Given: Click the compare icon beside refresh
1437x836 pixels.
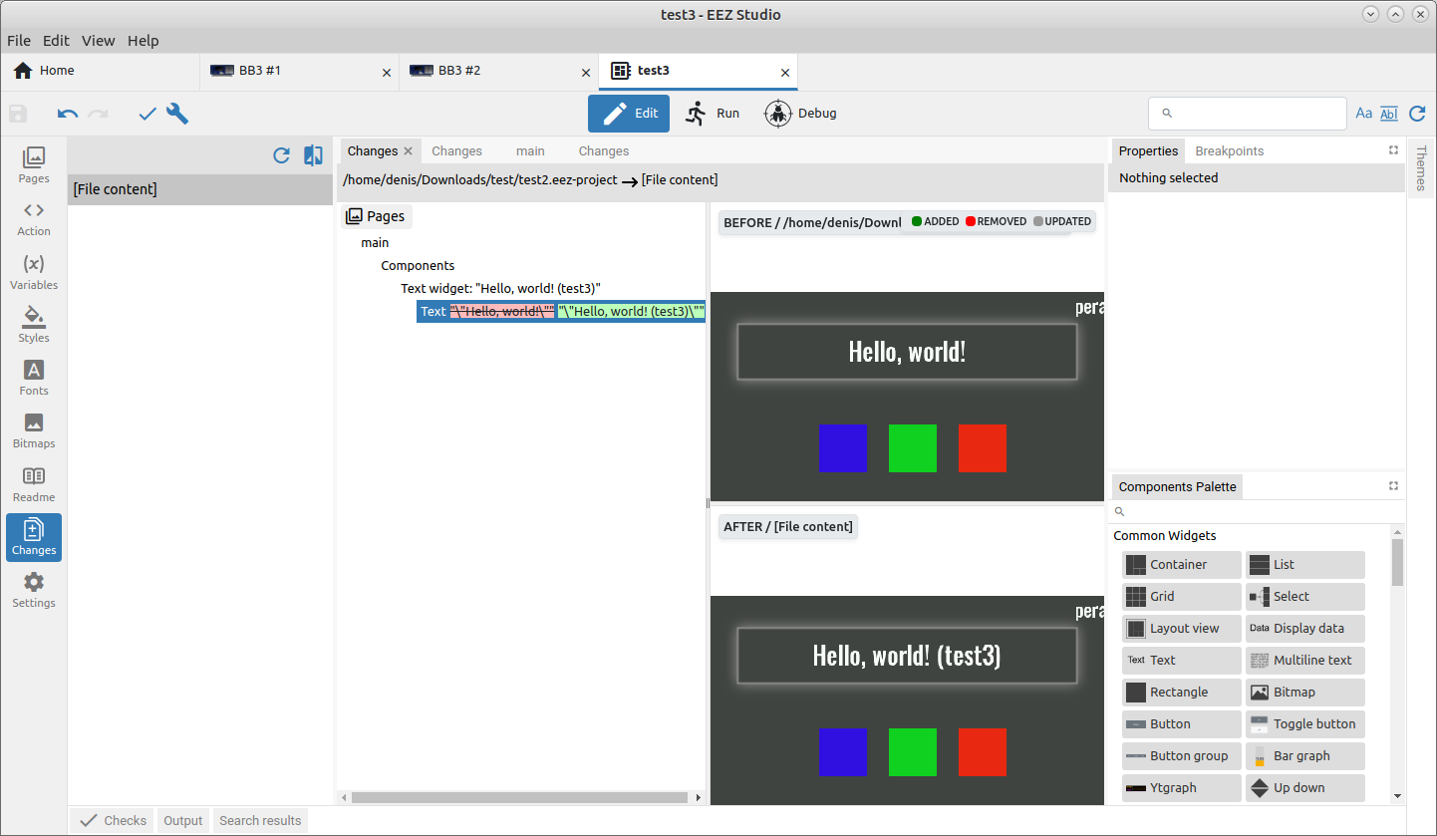Looking at the screenshot, I should [313, 155].
